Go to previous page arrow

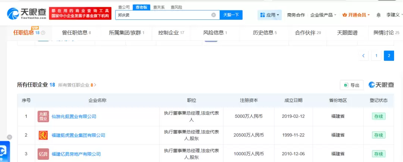(x=363, y=56)
